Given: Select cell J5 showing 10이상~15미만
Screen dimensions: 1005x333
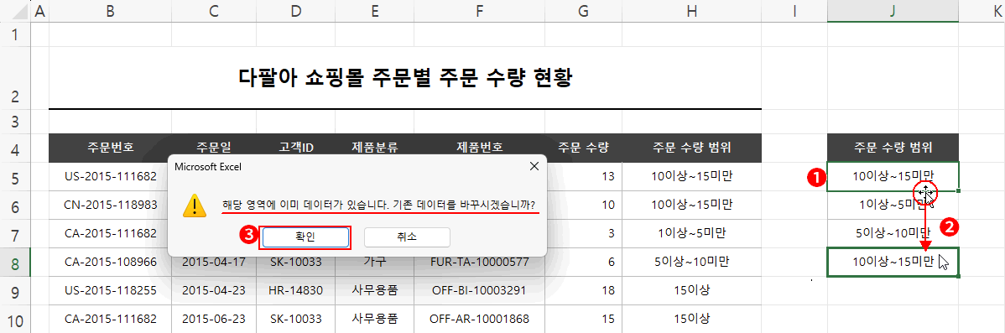Looking at the screenshot, I should 893,176.
